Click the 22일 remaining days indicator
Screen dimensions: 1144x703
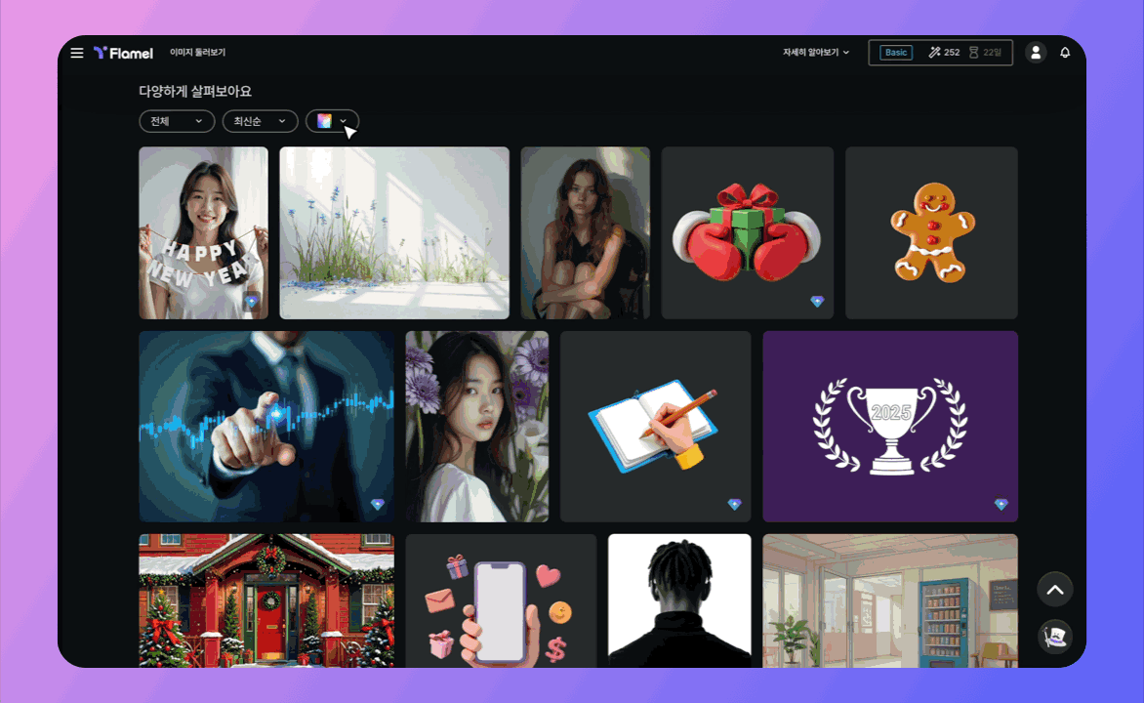point(986,53)
